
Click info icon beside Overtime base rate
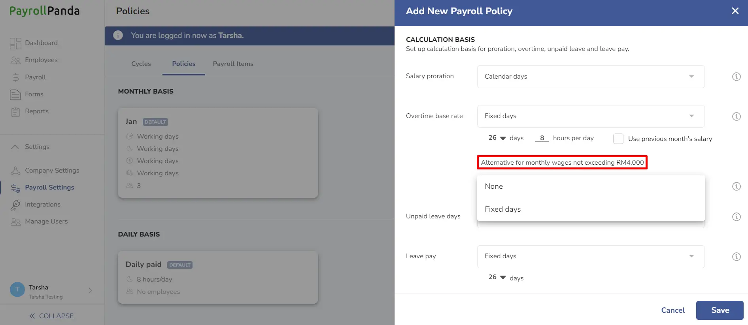coord(736,116)
